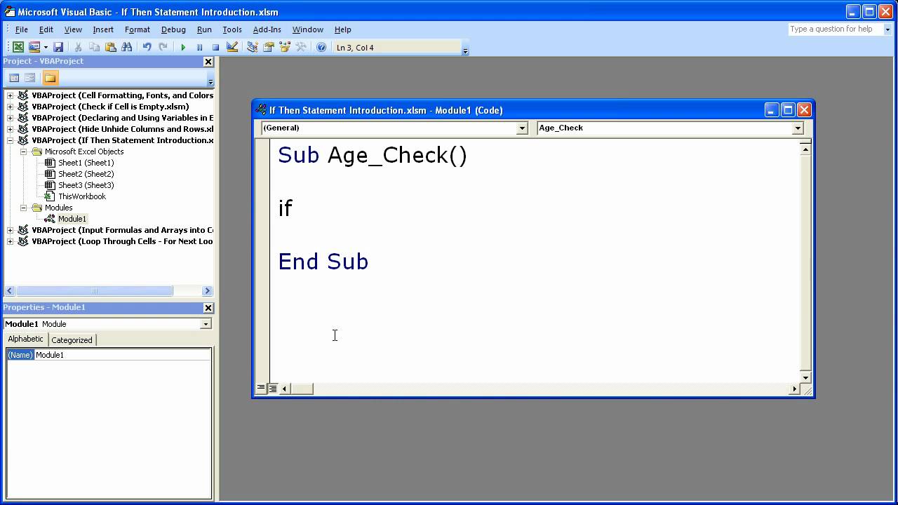The width and height of the screenshot is (898, 505).
Task: Click the Cut scissors icon
Action: 78,47
